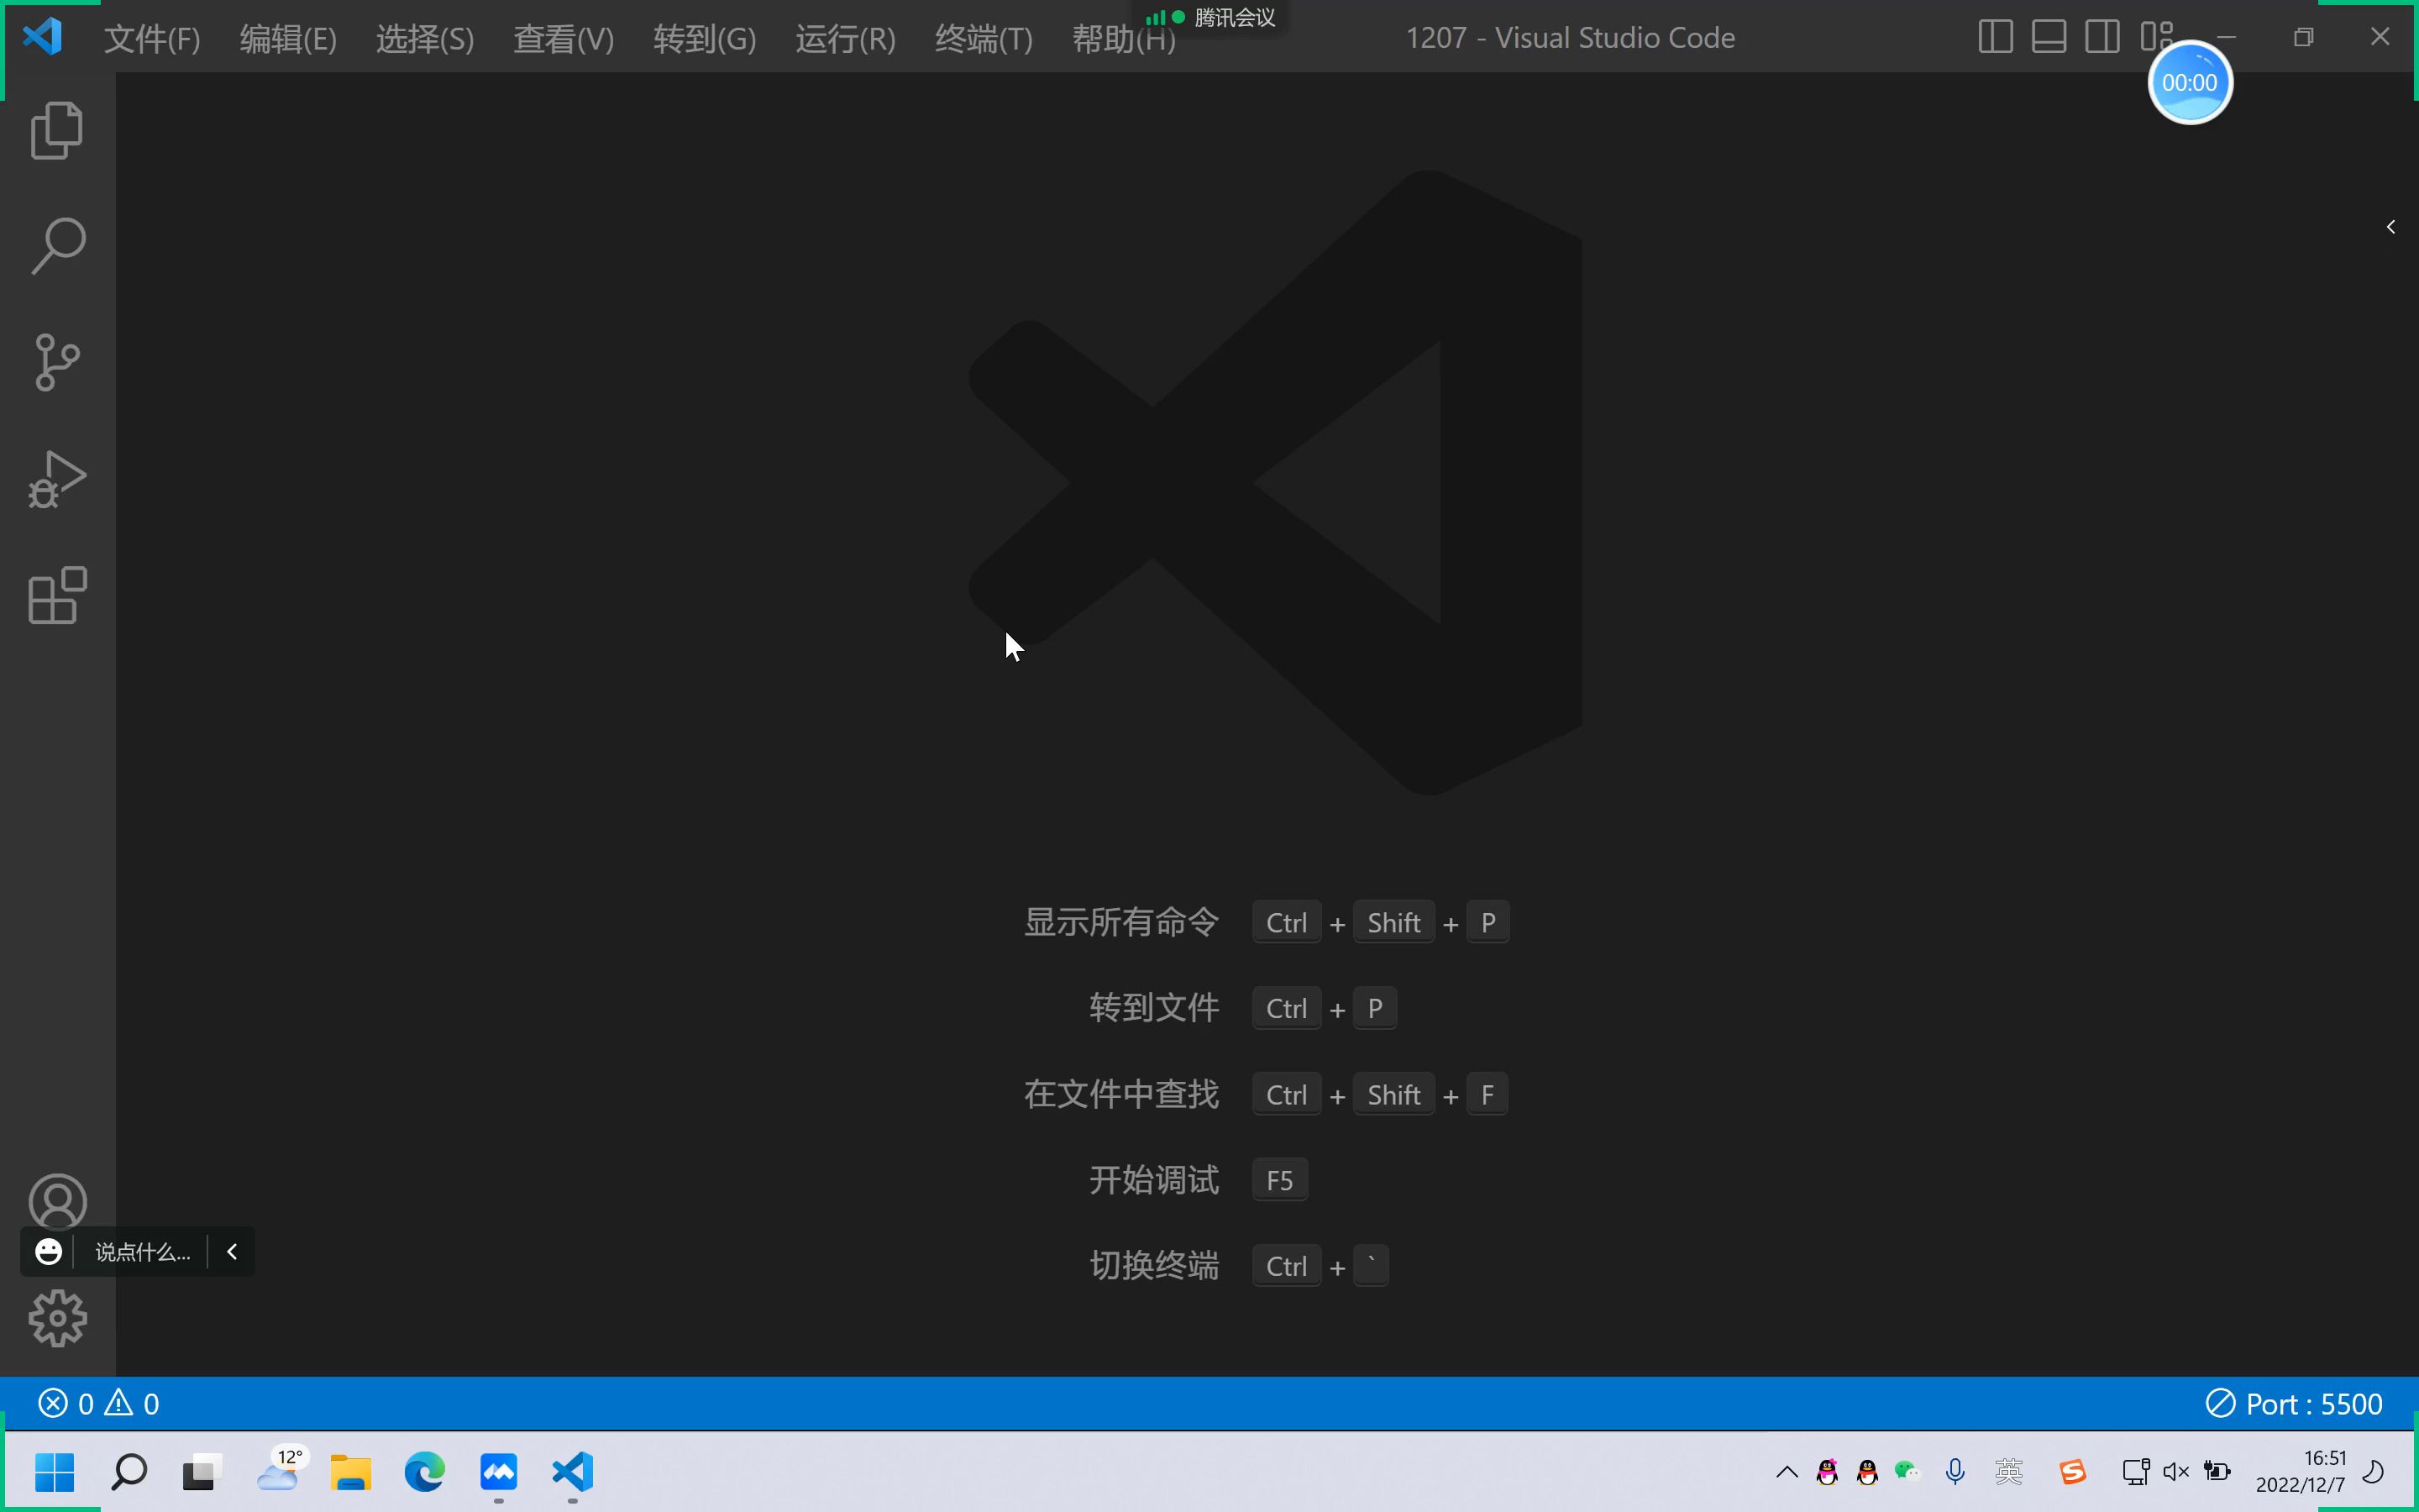Expand the collapsed panel arrow at right edge
This screenshot has width=2419, height=1512.
click(x=2391, y=227)
